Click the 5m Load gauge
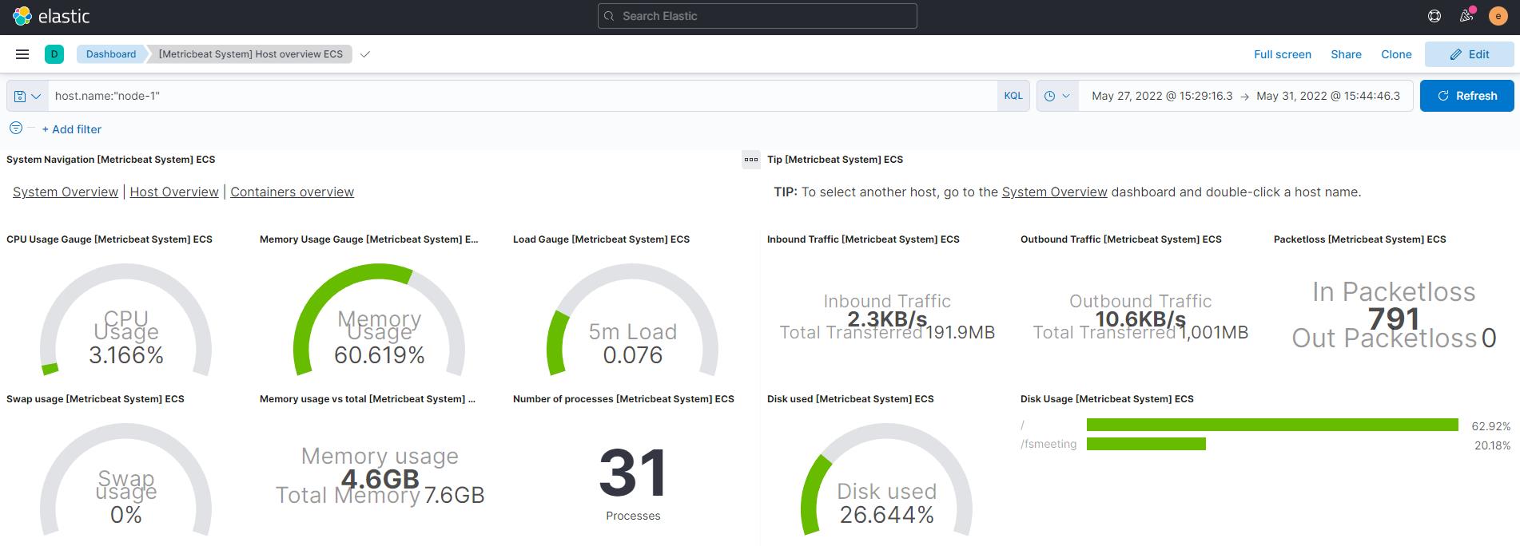Viewport: 1520px width, 546px height. (x=632, y=319)
